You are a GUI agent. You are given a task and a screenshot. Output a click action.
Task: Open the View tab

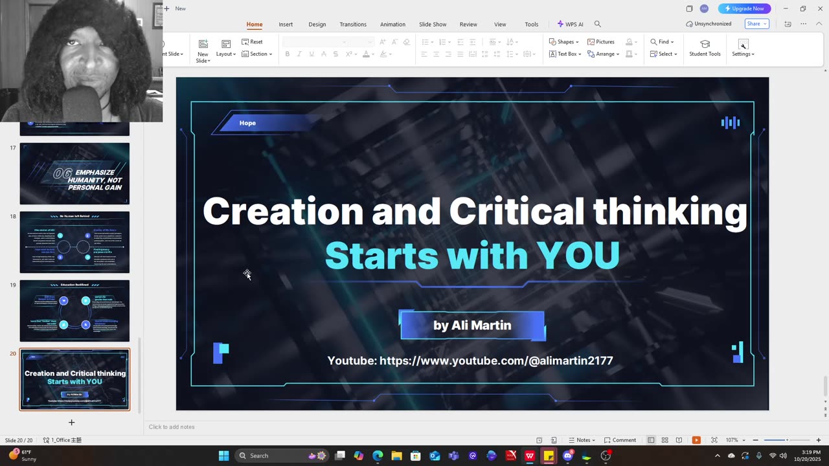[x=500, y=24]
